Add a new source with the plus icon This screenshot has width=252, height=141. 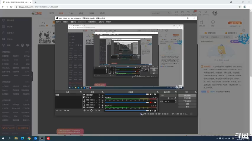84,110
